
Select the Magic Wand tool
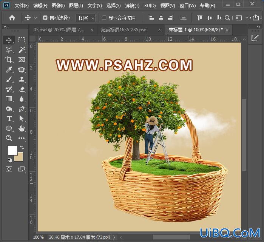tap(22, 50)
